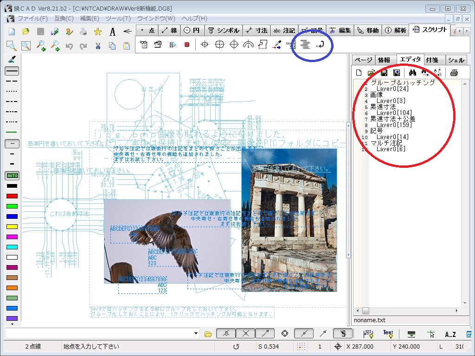Click the semicircle arc pick icon in script toolbar
This screenshot has height=356, width=475.
249,44
